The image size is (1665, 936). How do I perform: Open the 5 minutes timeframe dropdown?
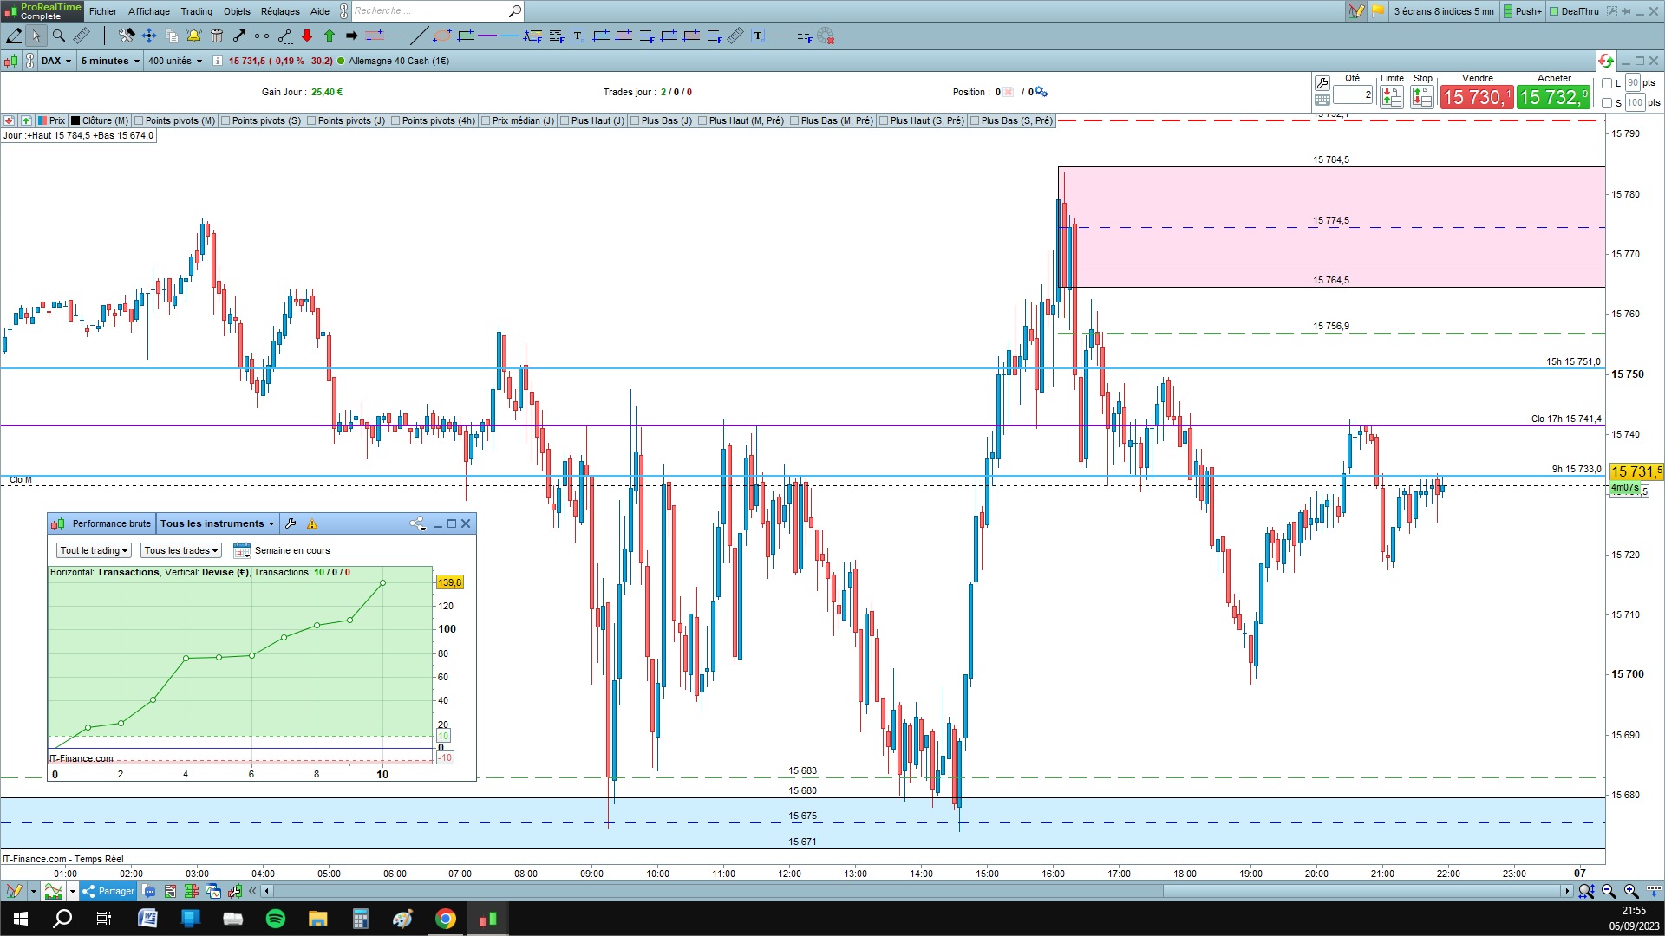click(x=110, y=61)
